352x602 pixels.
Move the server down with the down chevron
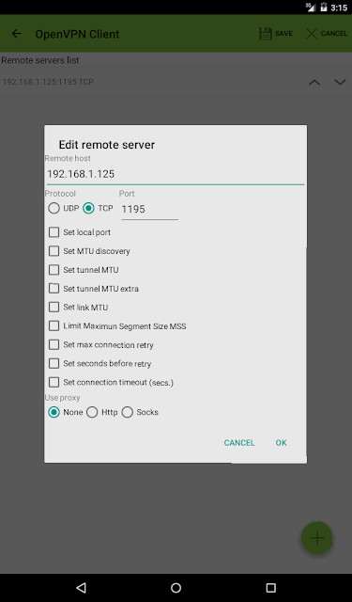pyautogui.click(x=340, y=82)
